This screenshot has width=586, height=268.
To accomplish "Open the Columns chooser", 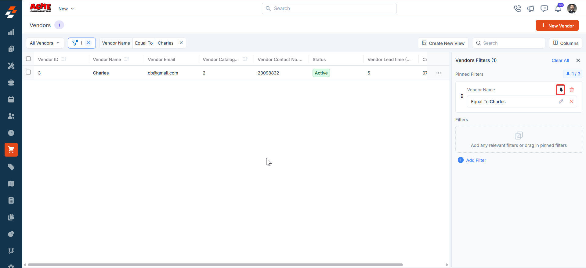I will (566, 43).
